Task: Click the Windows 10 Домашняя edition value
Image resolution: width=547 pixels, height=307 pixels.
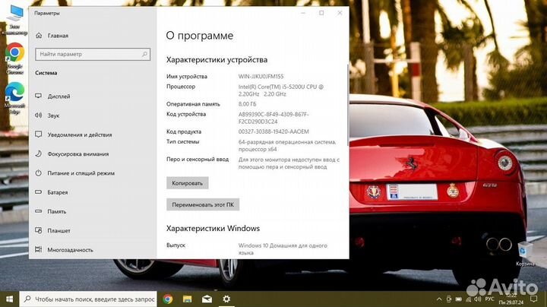Action: [x=283, y=248]
